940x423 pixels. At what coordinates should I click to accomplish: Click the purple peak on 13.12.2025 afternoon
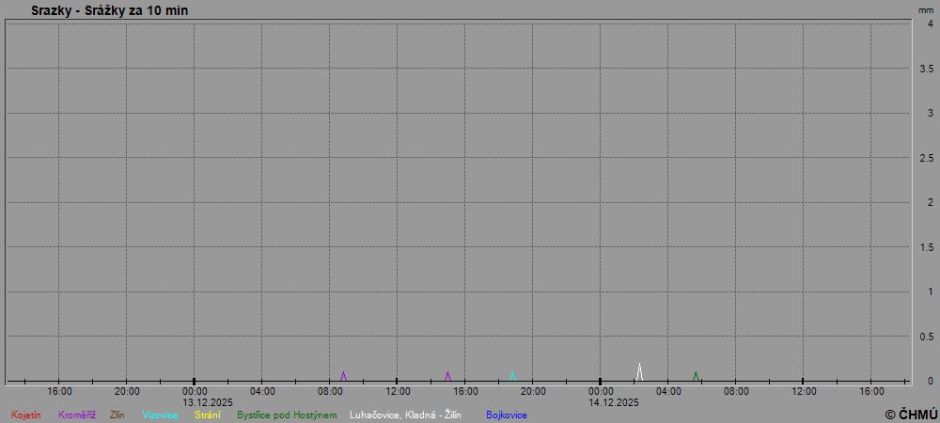pos(447,375)
